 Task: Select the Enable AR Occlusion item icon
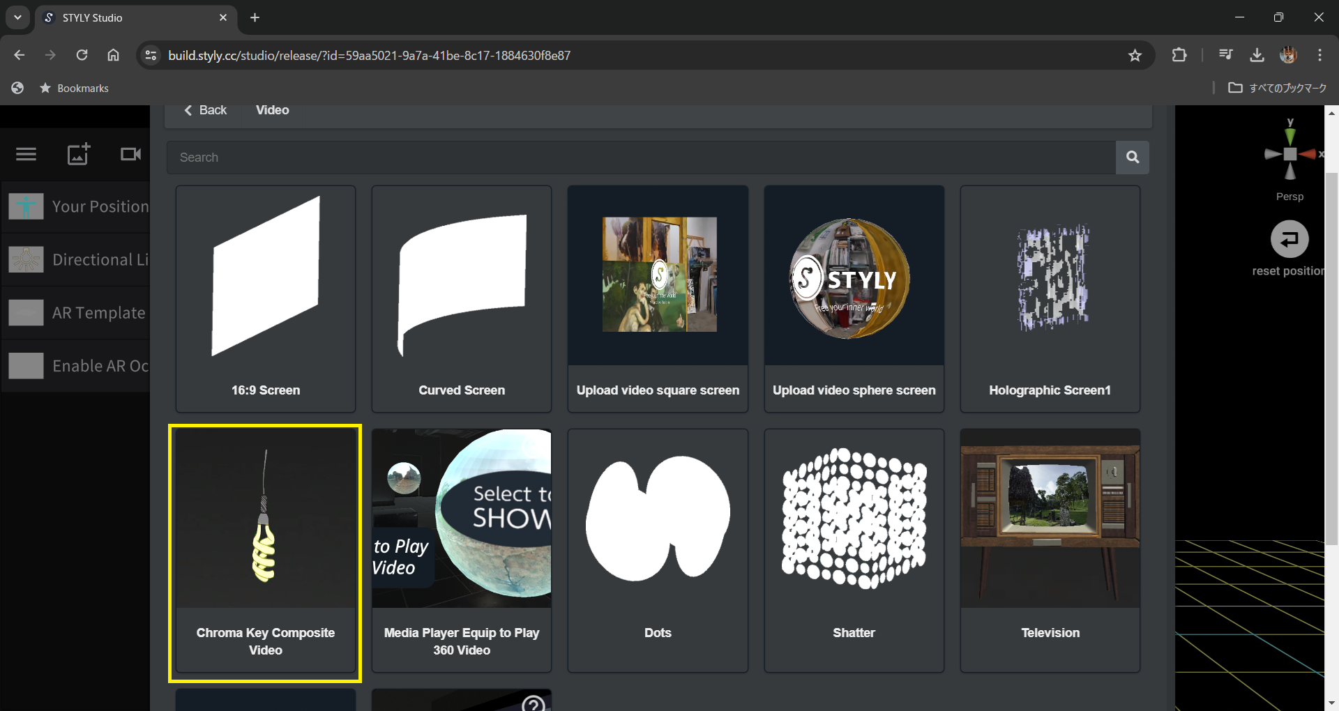26,365
